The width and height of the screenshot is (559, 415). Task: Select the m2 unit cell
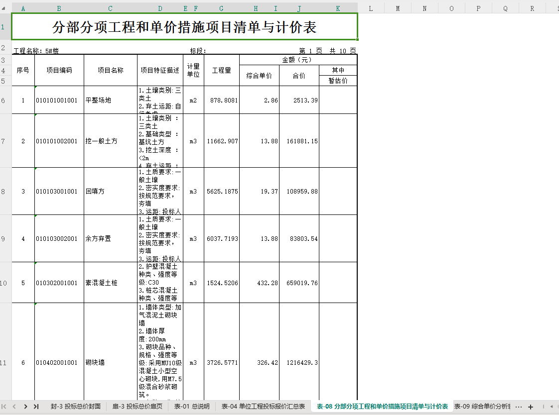[193, 100]
